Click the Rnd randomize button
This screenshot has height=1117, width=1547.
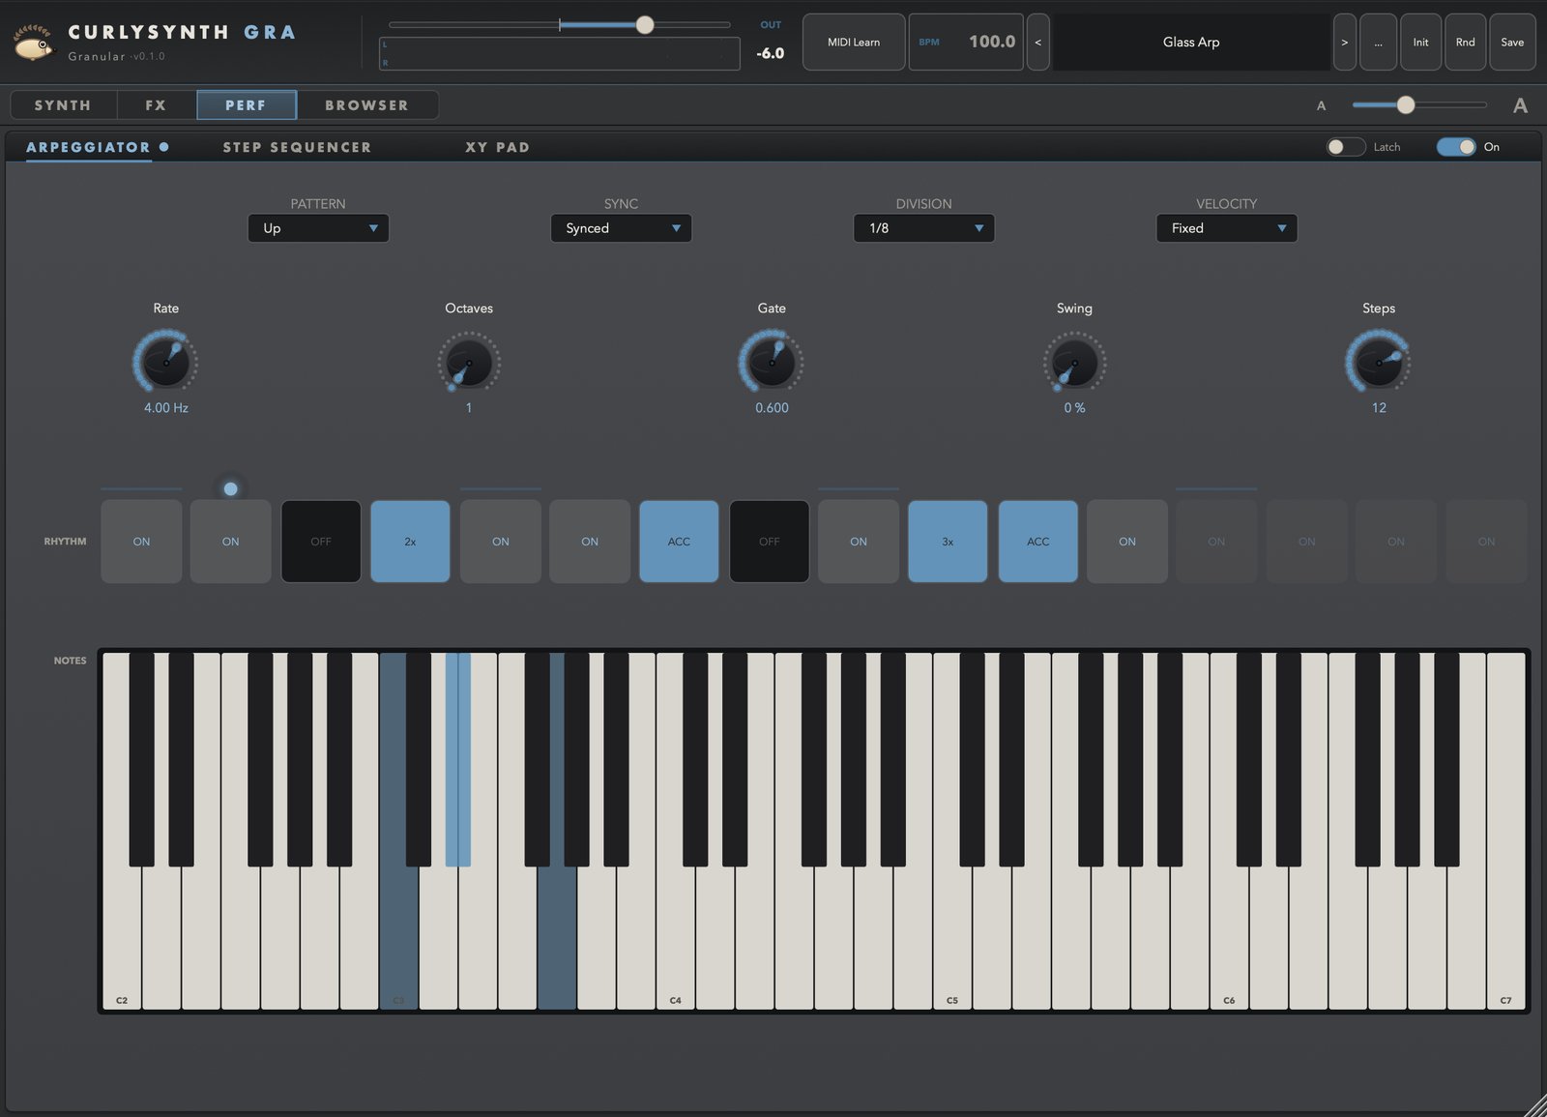coord(1465,43)
